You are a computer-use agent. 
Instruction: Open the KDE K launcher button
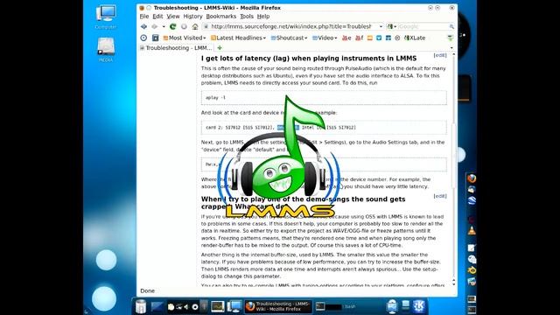(419, 306)
